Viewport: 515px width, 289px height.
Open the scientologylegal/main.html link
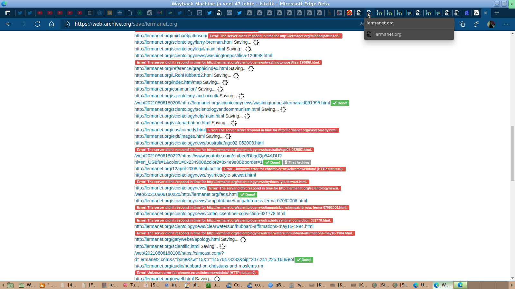180,49
